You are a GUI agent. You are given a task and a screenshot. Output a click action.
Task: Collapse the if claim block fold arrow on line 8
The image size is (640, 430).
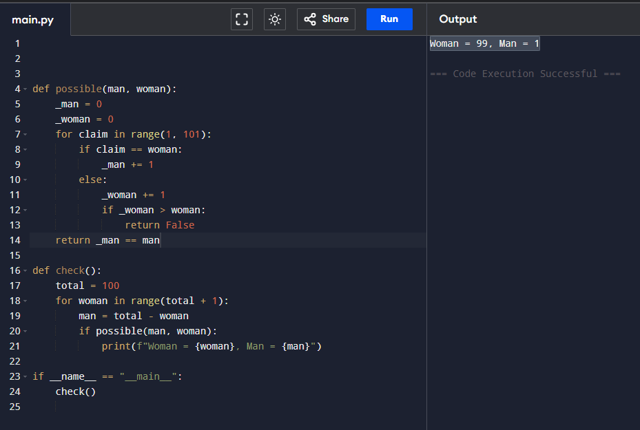click(x=25, y=149)
